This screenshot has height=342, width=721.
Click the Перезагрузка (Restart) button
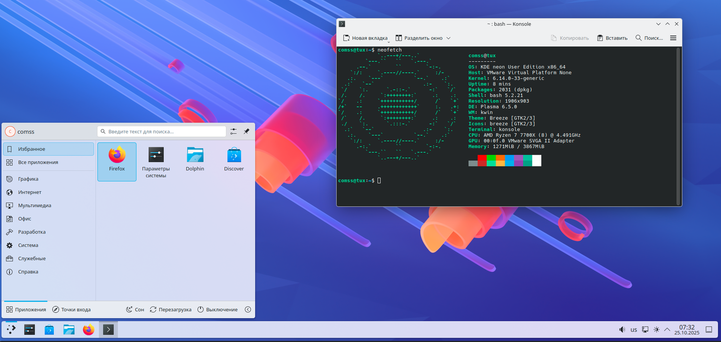[171, 309]
